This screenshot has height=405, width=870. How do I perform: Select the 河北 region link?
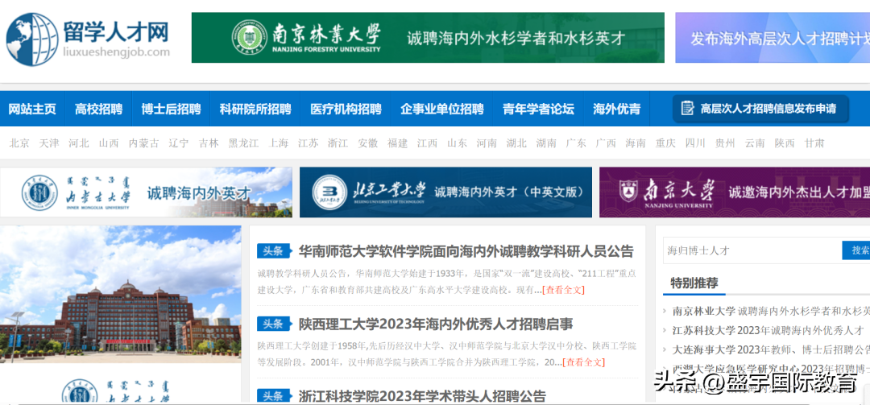coord(79,143)
